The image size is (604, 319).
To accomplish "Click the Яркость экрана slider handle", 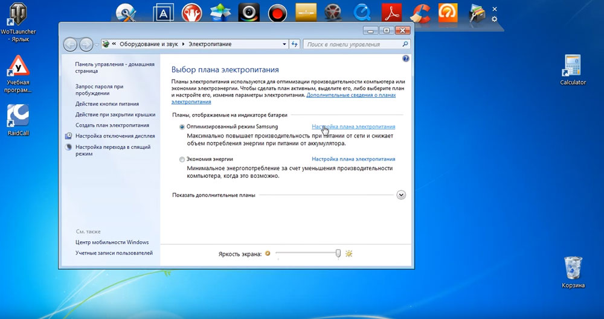I will click(338, 253).
